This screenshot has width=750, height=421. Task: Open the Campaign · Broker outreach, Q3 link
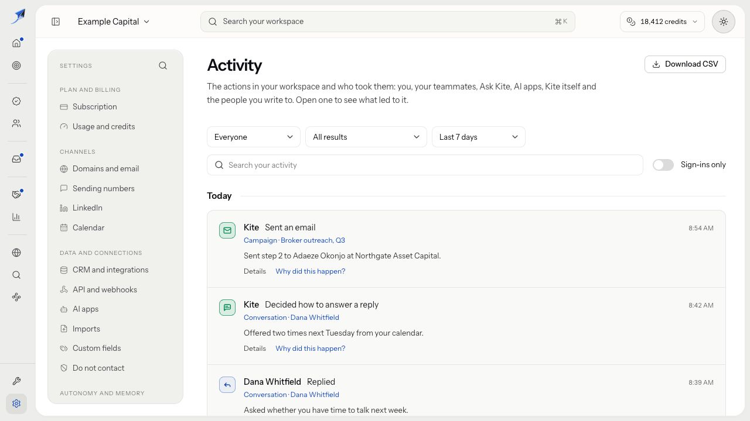pos(294,240)
